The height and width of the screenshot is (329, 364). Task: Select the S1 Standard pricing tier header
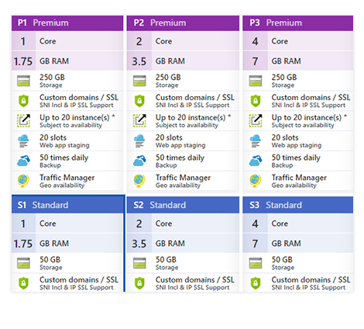click(67, 205)
